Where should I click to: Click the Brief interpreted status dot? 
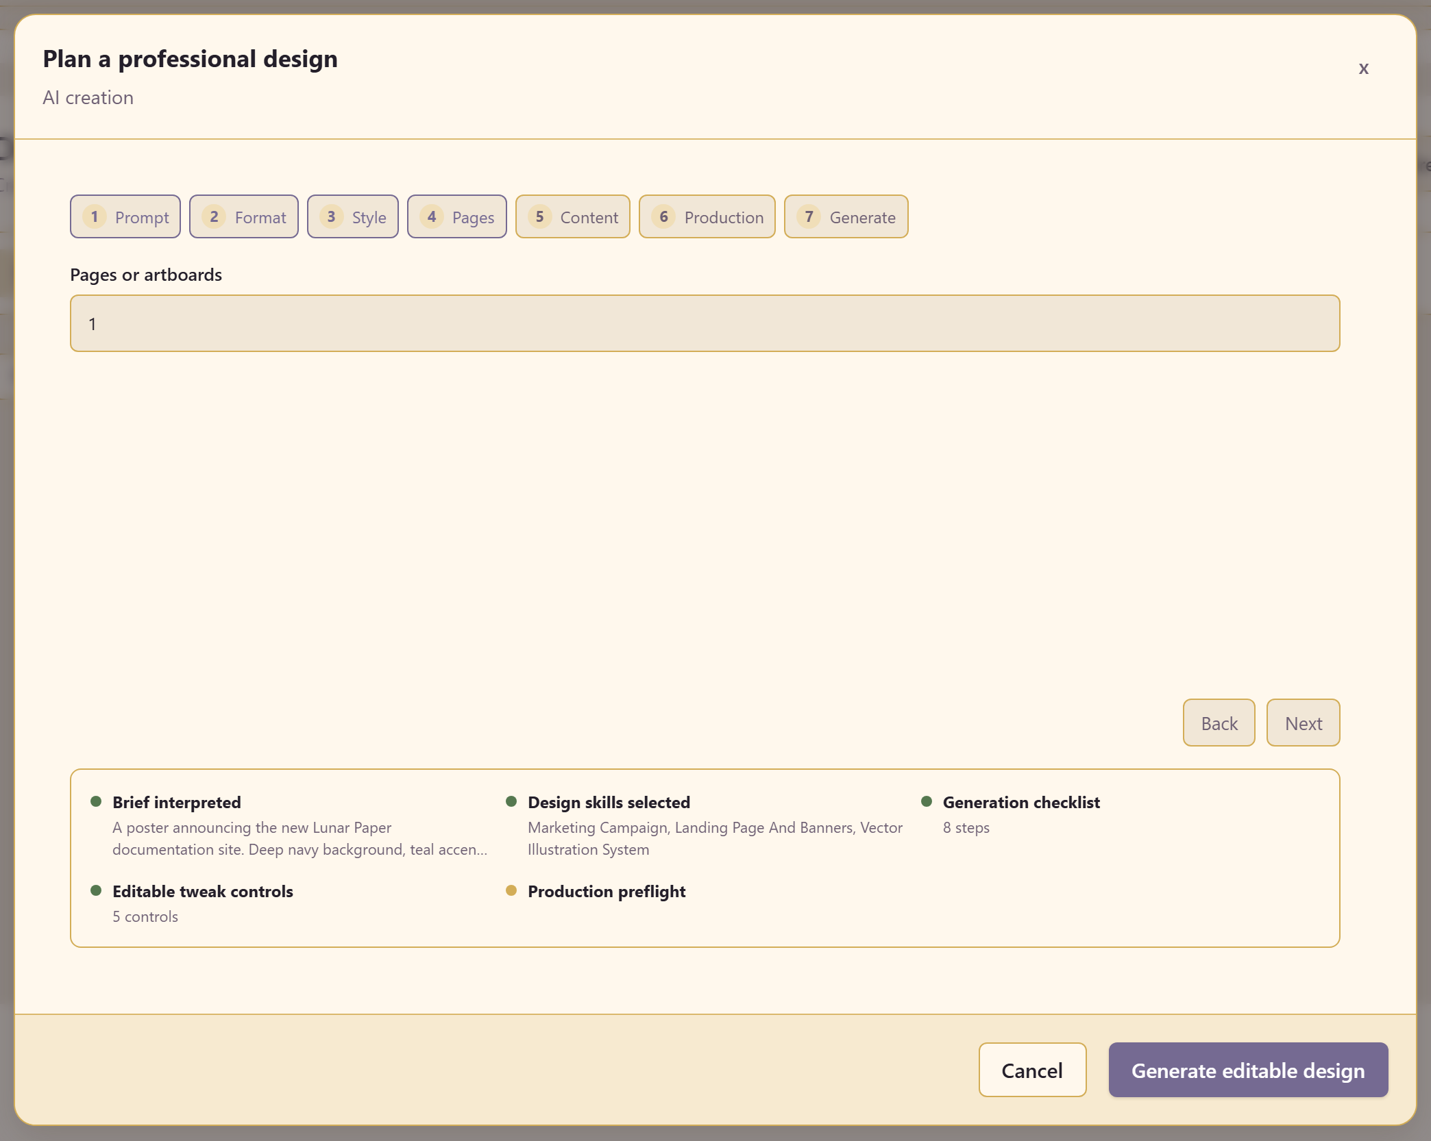96,801
